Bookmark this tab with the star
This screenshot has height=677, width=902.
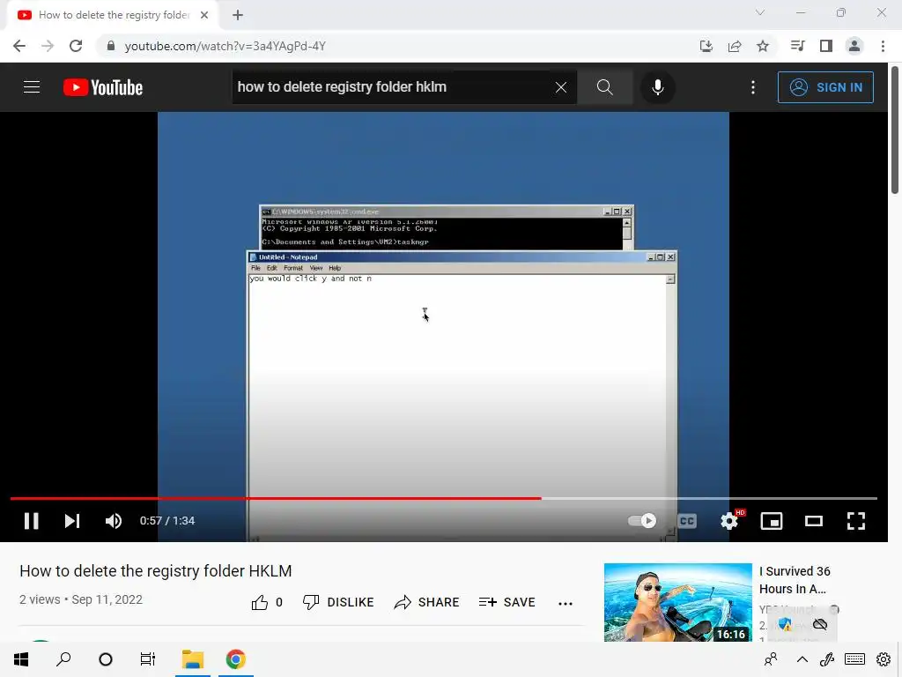coord(763,46)
